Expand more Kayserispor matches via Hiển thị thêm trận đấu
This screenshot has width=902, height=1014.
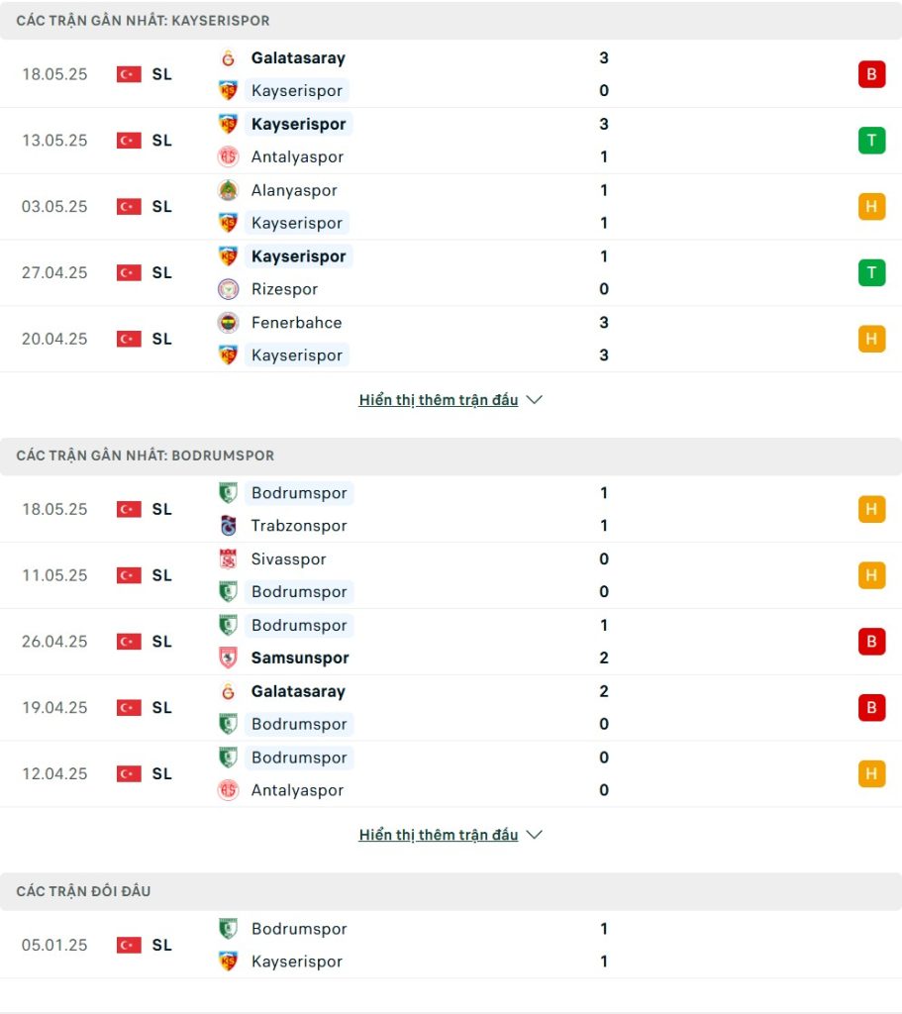[439, 400]
